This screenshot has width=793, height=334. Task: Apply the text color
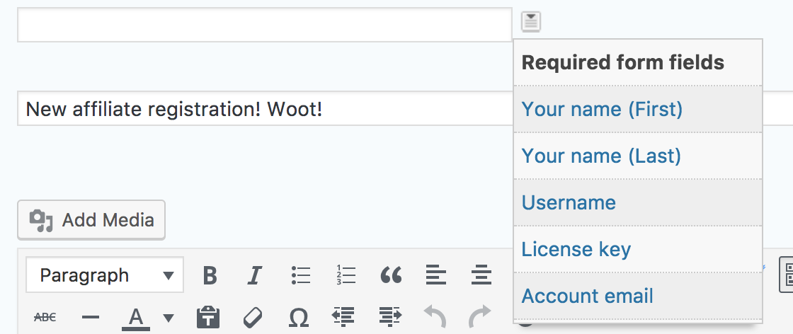[x=135, y=318]
